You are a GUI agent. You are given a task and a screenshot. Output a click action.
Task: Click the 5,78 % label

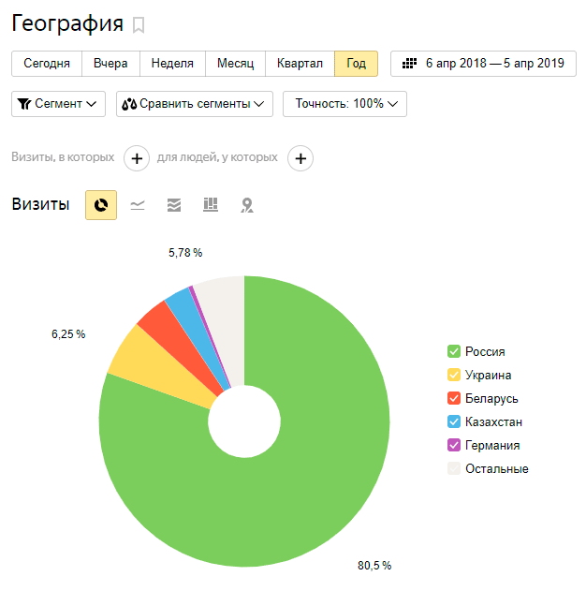185,253
